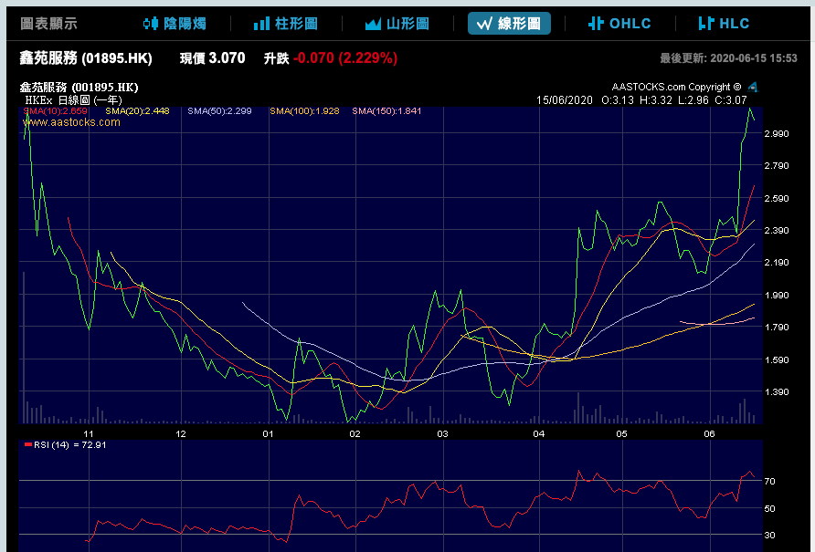
Task: Click the mountain icon beside 山形圖
Action: (x=373, y=24)
